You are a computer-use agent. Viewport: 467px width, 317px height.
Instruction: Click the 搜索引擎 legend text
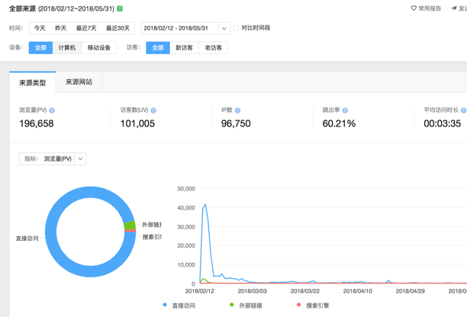[x=317, y=306]
